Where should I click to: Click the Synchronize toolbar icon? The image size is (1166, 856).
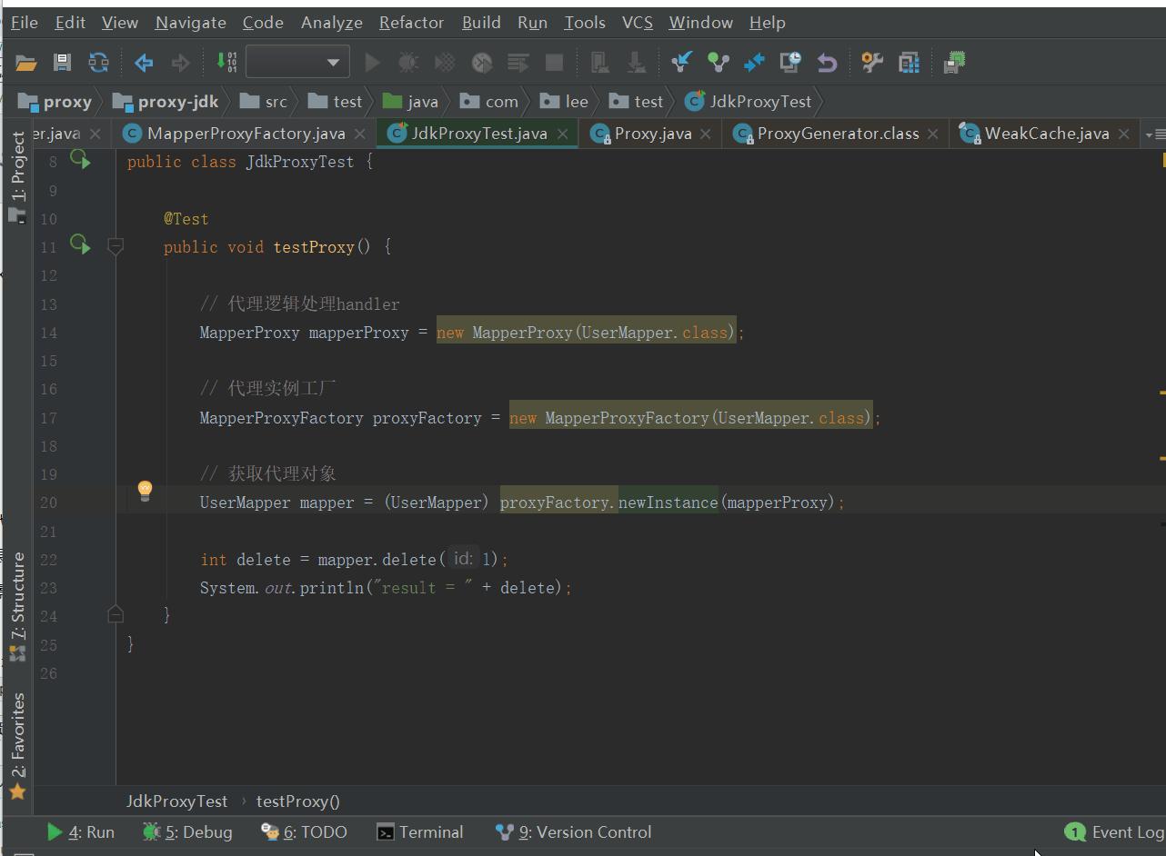pyautogui.click(x=98, y=63)
